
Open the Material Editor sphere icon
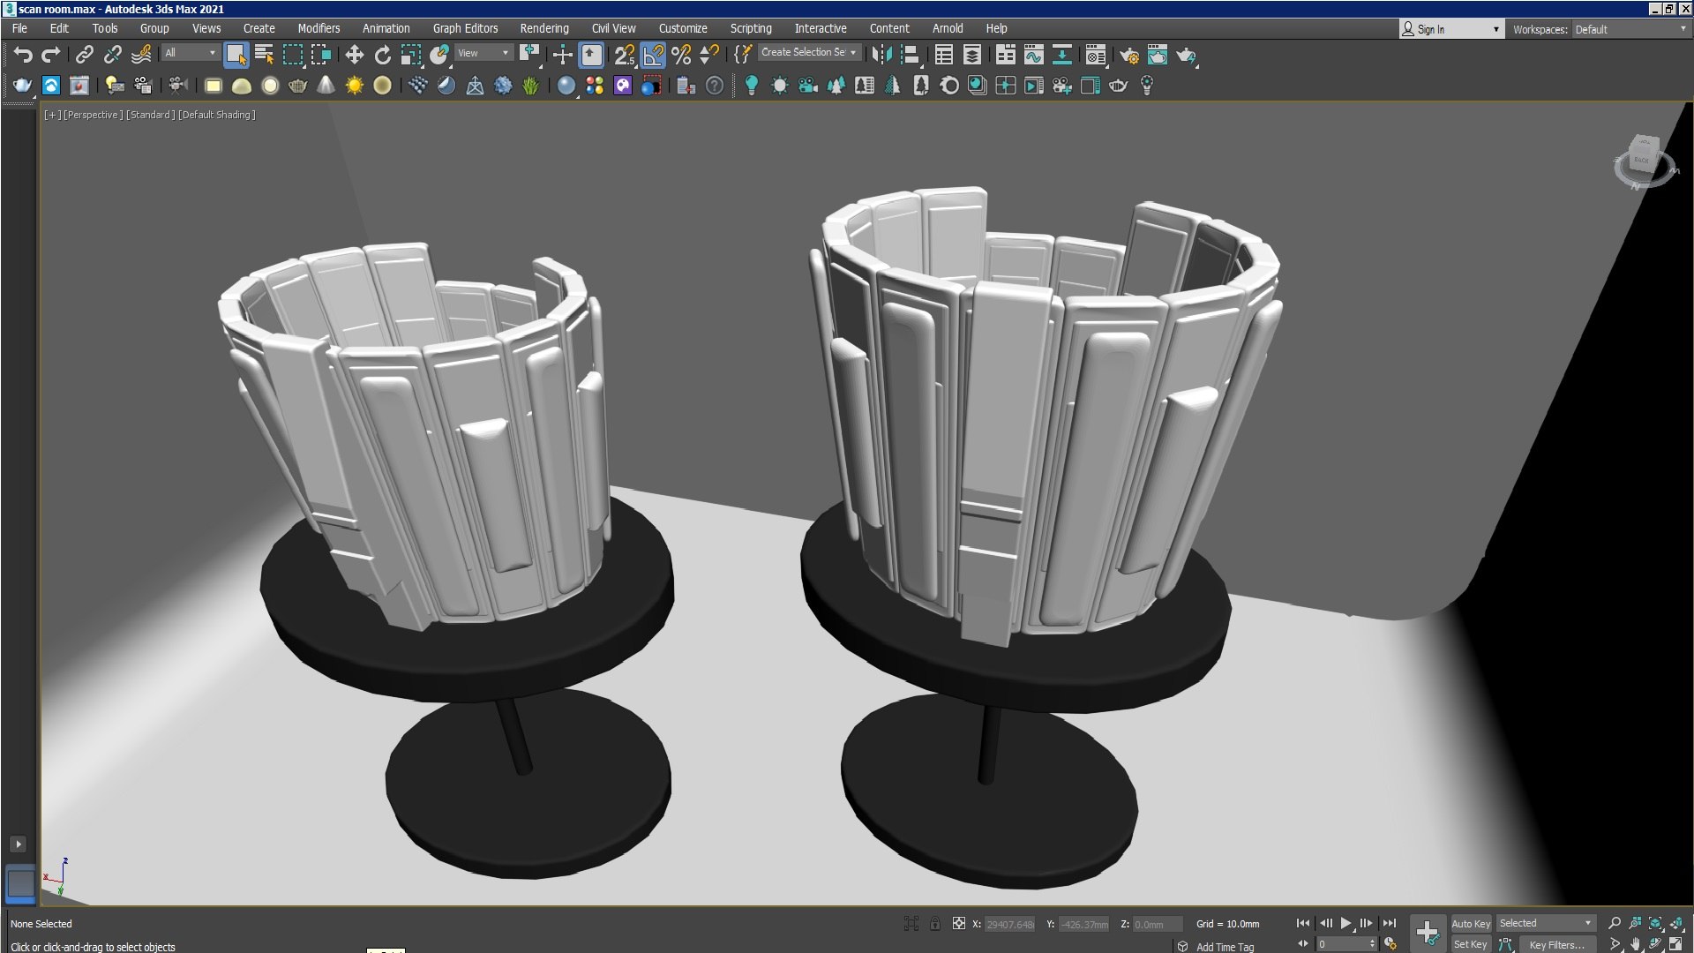click(x=1095, y=56)
